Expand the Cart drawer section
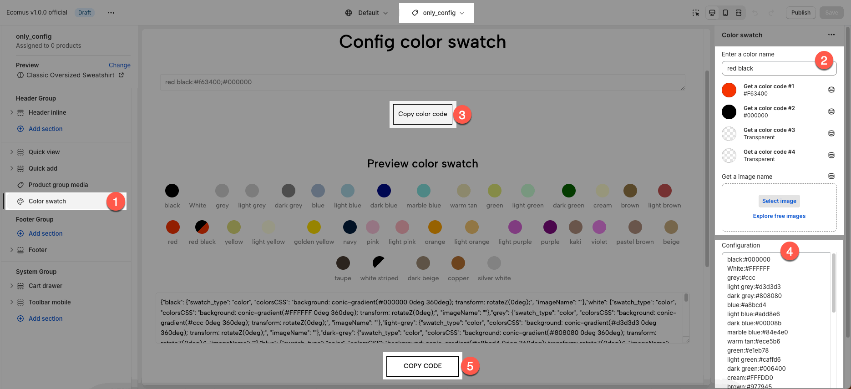Image resolution: width=851 pixels, height=389 pixels. [x=11, y=286]
